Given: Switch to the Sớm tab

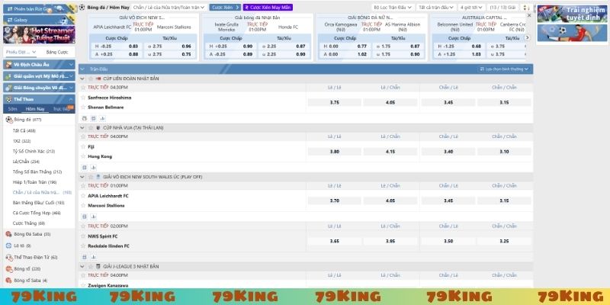Looking at the screenshot, I should pos(13,109).
